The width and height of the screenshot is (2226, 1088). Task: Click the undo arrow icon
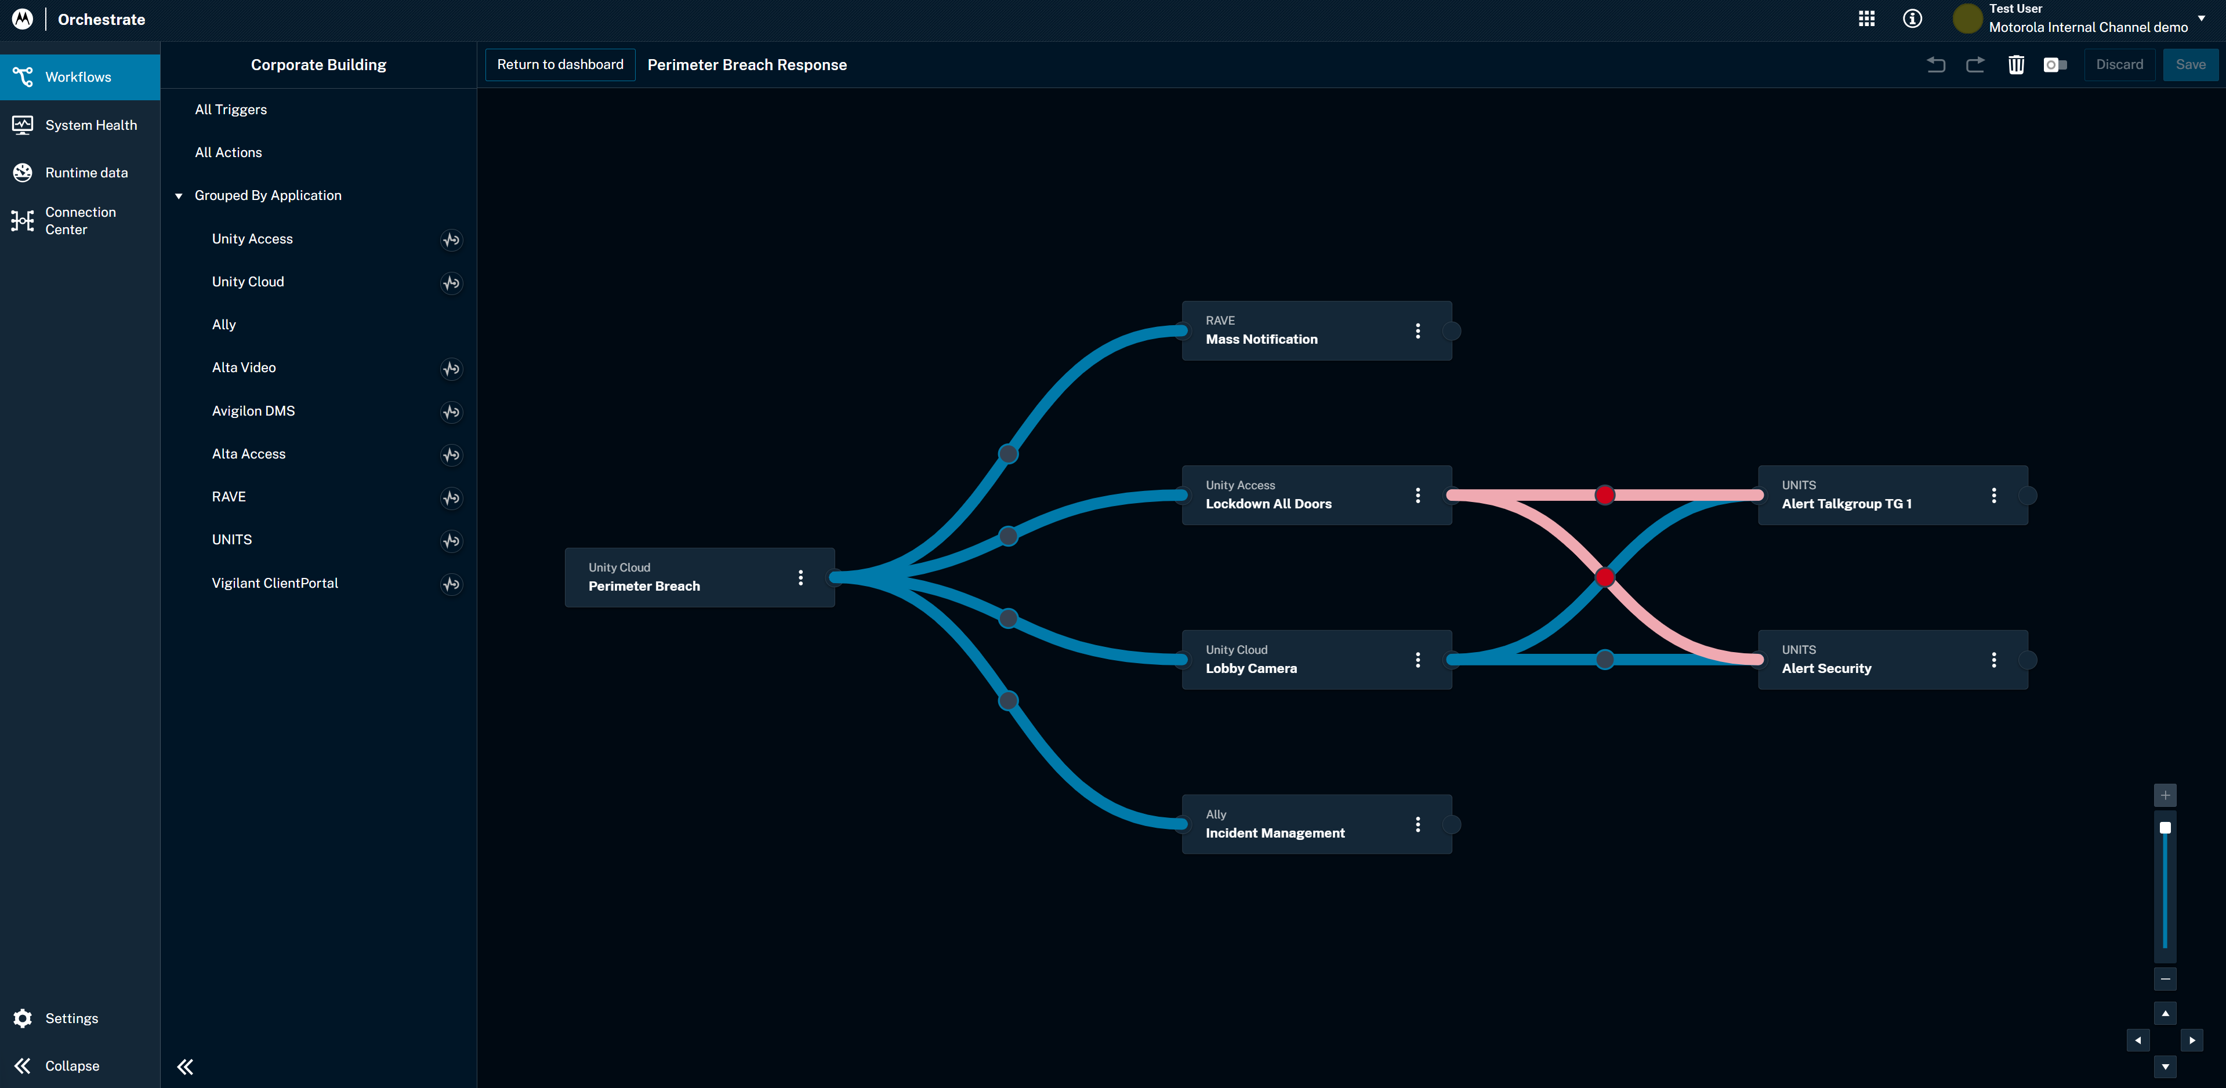1935,65
